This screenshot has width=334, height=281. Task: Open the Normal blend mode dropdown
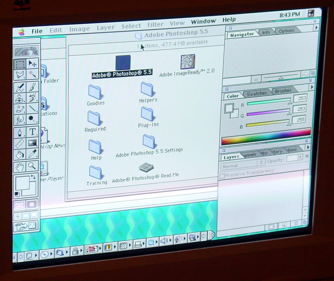(x=243, y=164)
